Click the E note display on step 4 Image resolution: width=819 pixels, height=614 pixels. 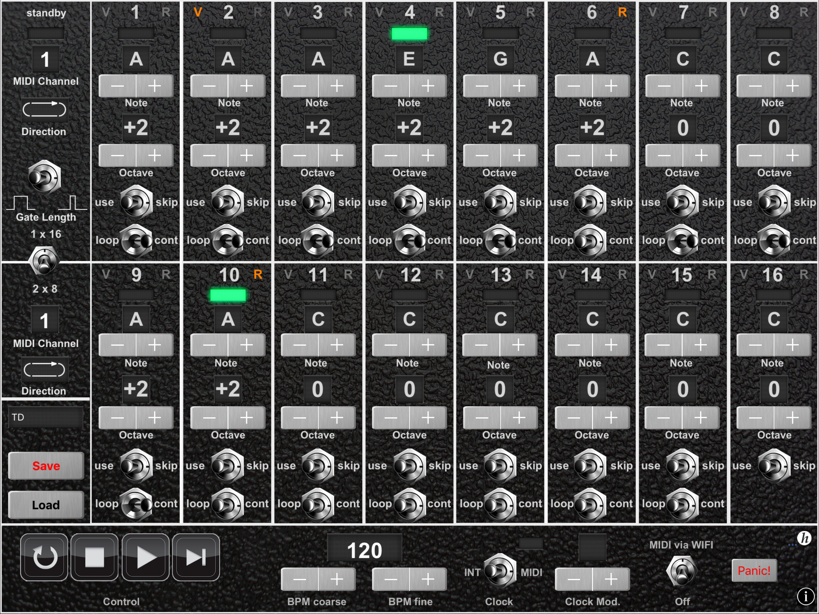pos(409,59)
